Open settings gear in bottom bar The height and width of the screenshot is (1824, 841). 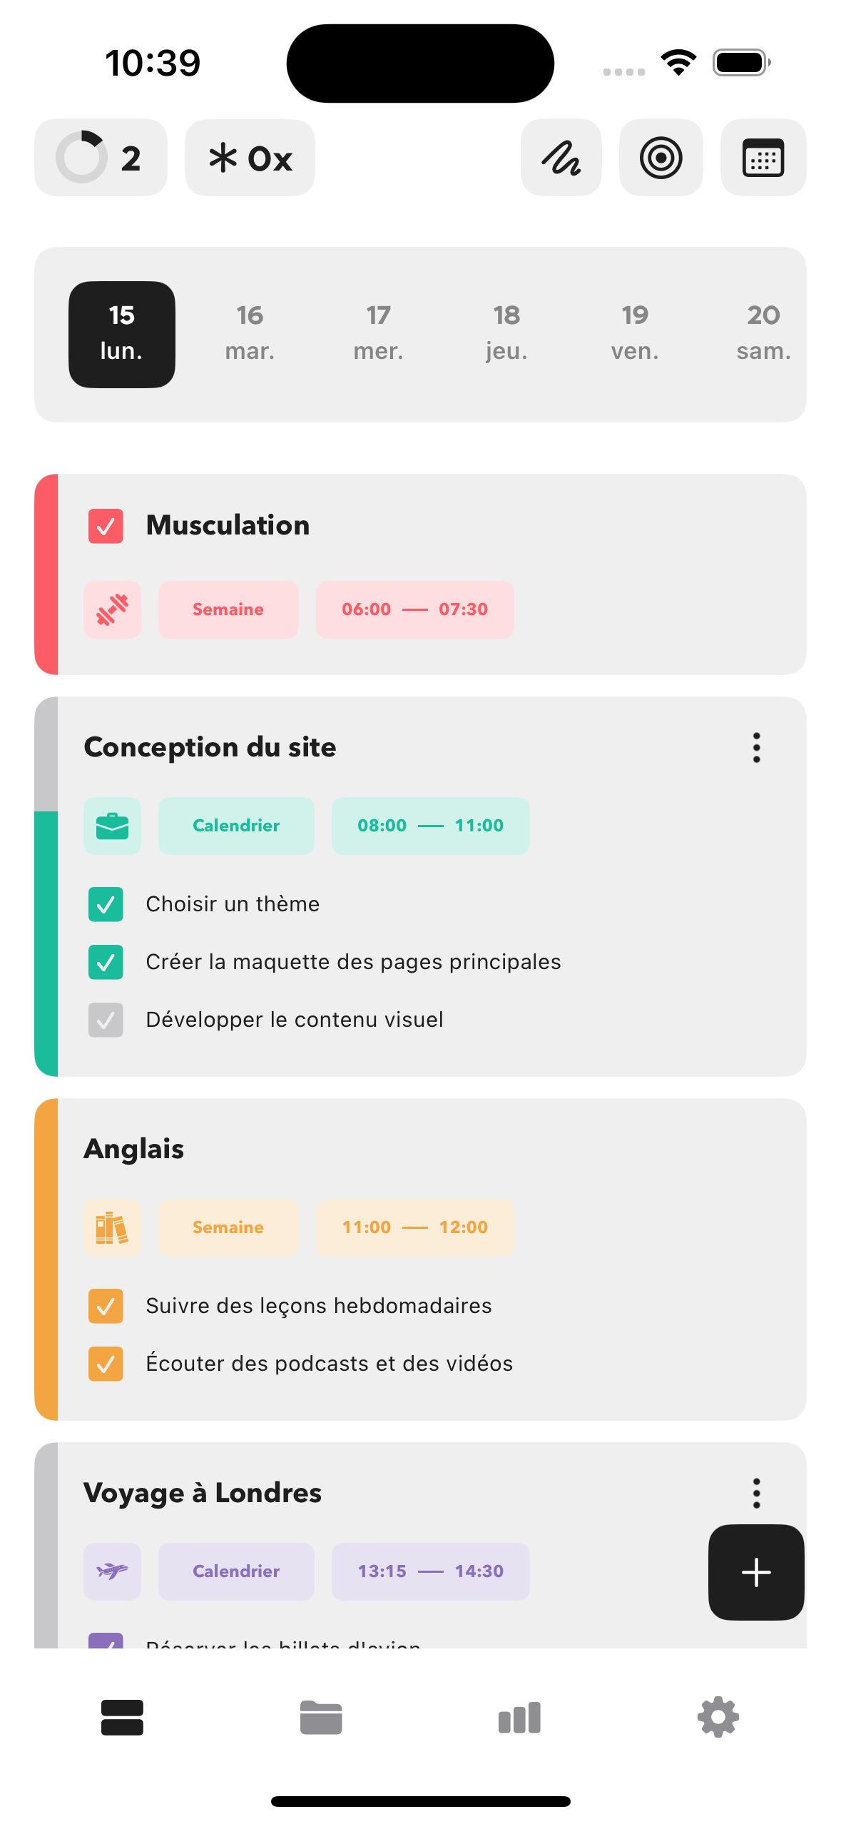pyautogui.click(x=718, y=1717)
